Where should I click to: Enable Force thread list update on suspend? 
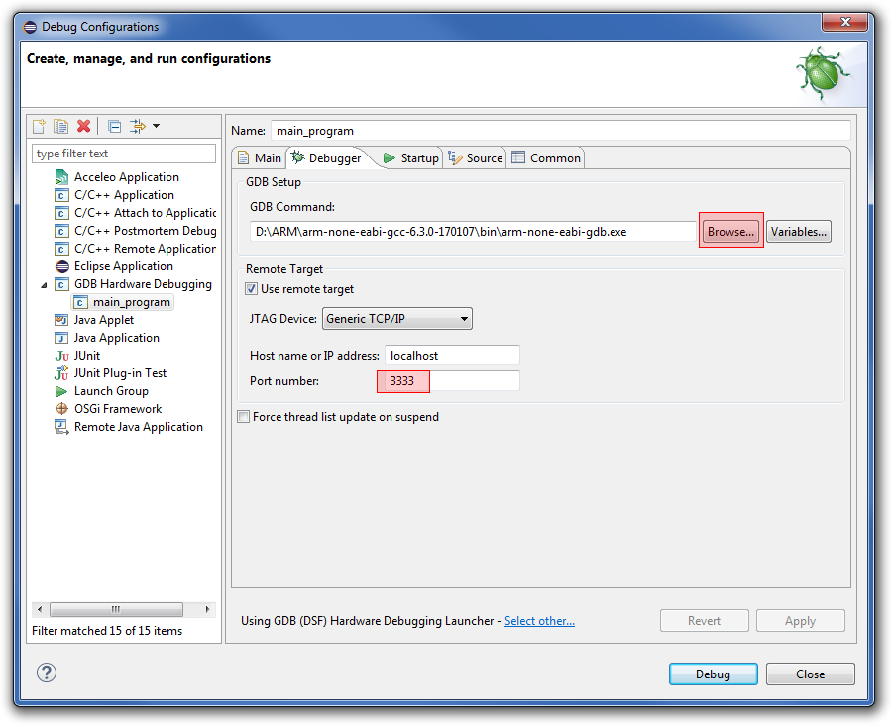pos(244,417)
